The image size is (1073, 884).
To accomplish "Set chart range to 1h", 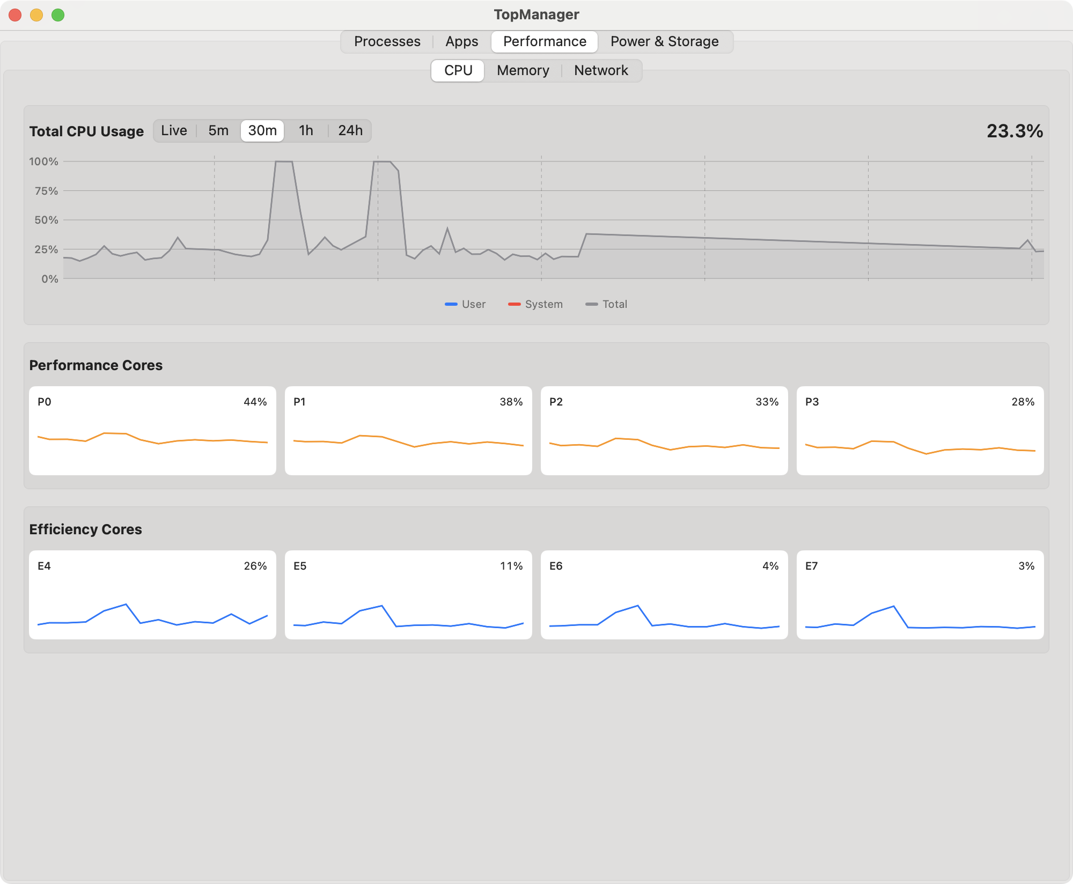I will [x=306, y=130].
